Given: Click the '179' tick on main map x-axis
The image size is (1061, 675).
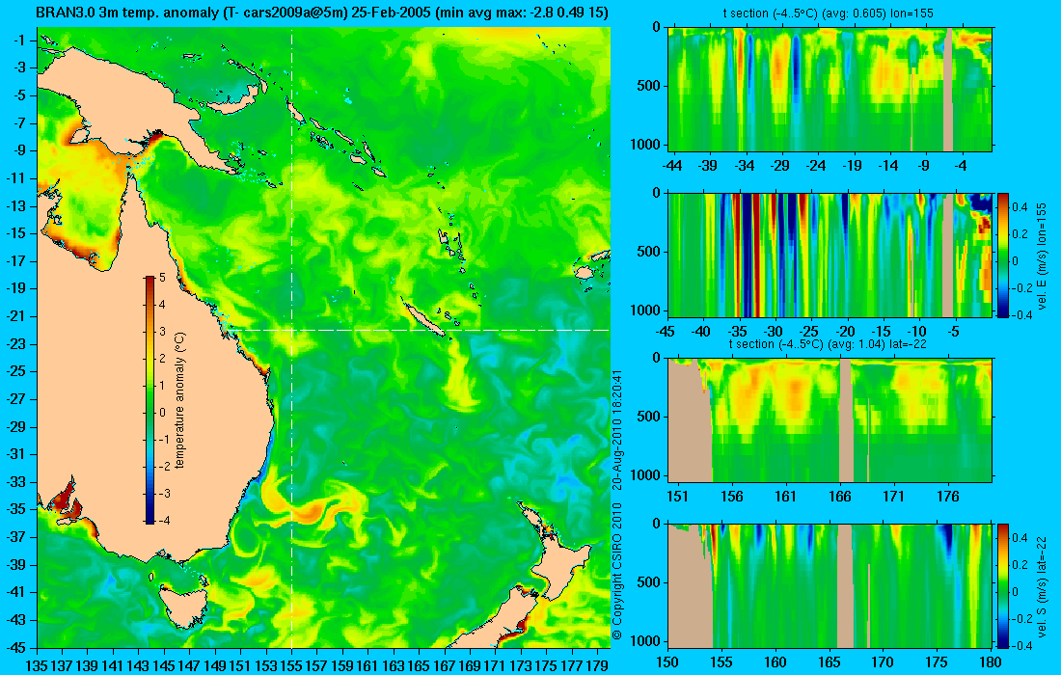Looking at the screenshot, I should (597, 664).
